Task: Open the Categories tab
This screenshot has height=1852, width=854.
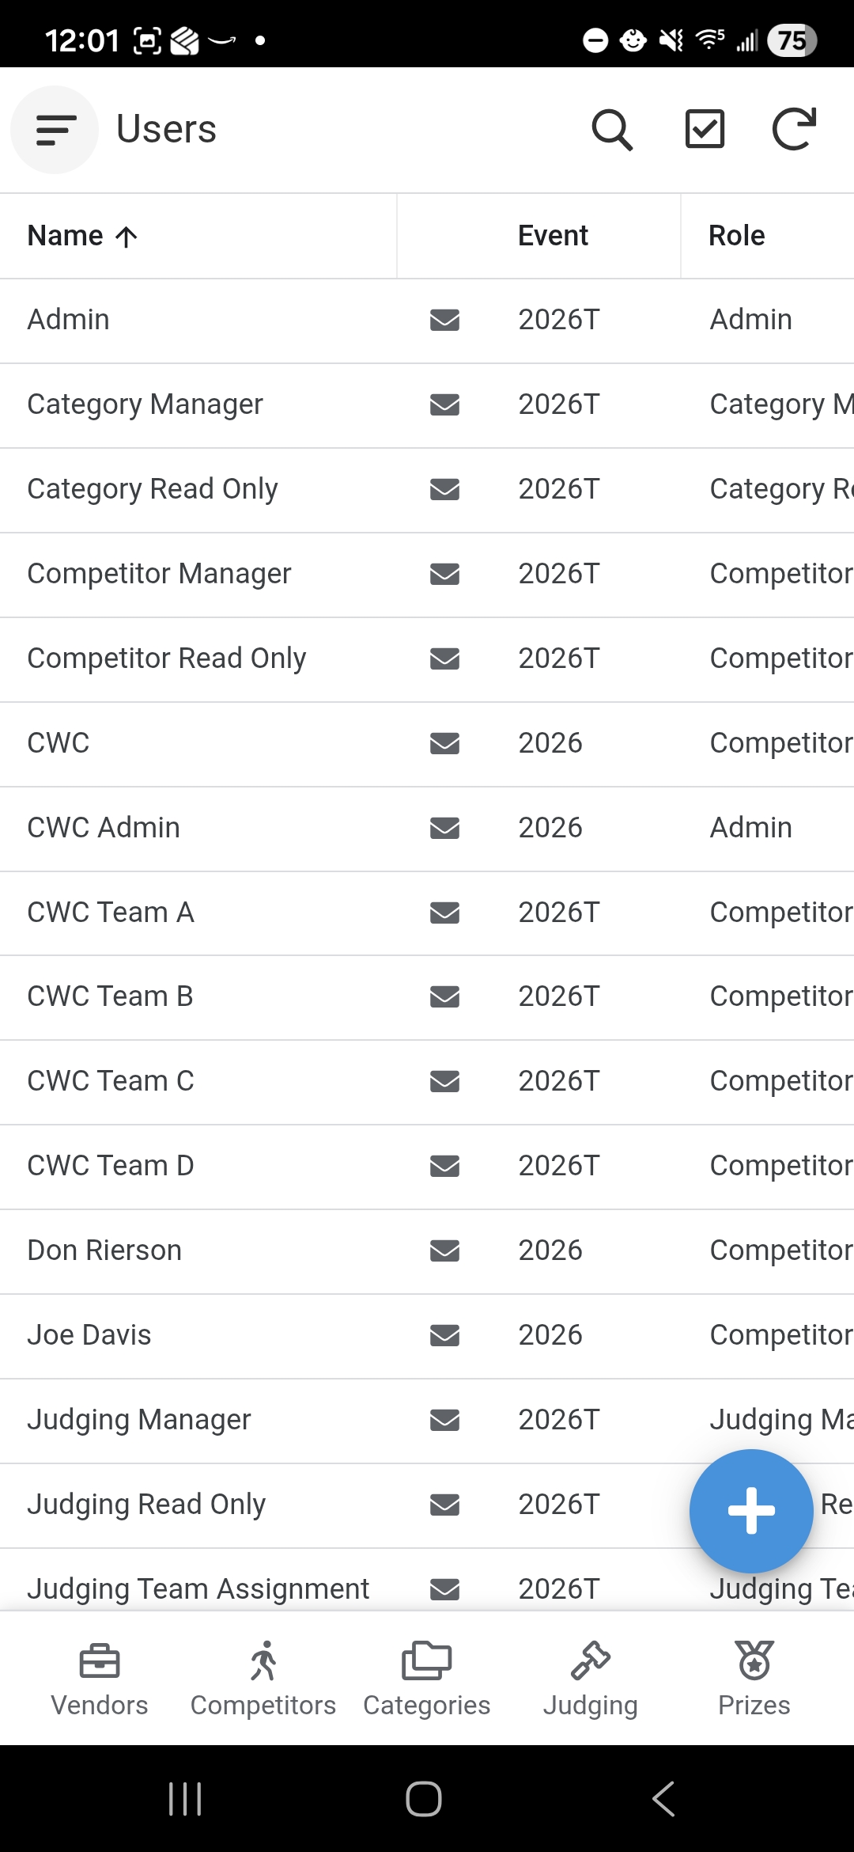Action: point(427,1678)
